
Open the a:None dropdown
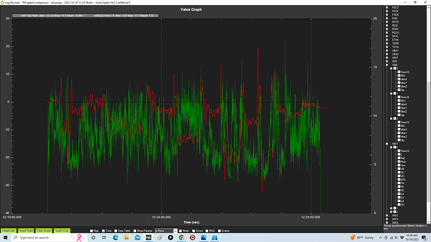[166, 231]
